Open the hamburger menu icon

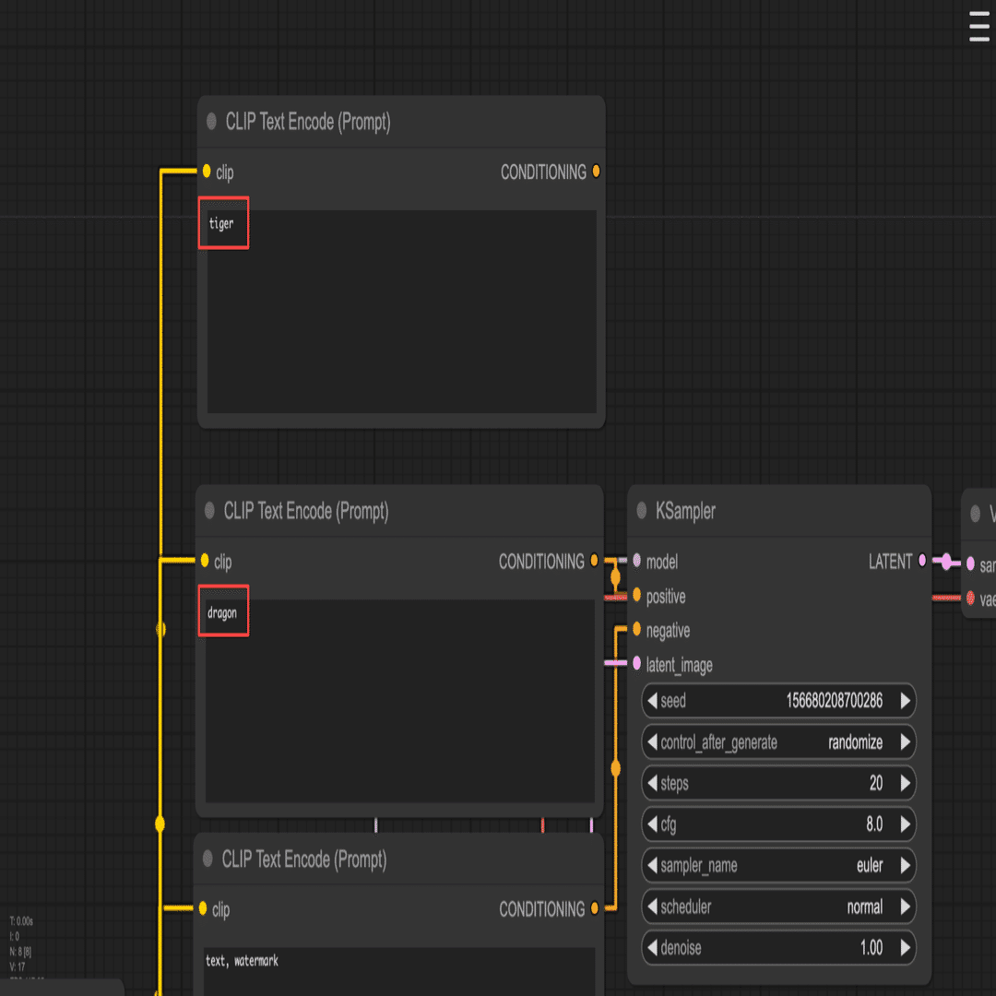coord(978,27)
